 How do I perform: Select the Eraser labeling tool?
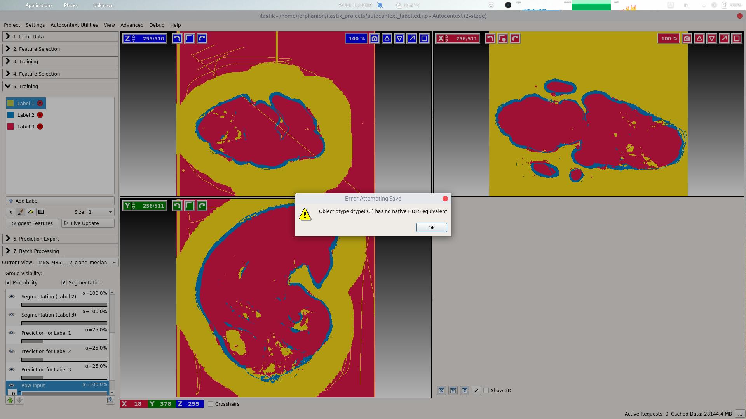pyautogui.click(x=31, y=212)
